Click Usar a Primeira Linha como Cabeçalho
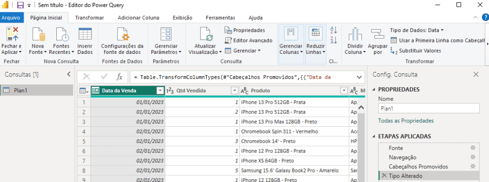Viewport: 489px width, 182px height. coord(438,40)
